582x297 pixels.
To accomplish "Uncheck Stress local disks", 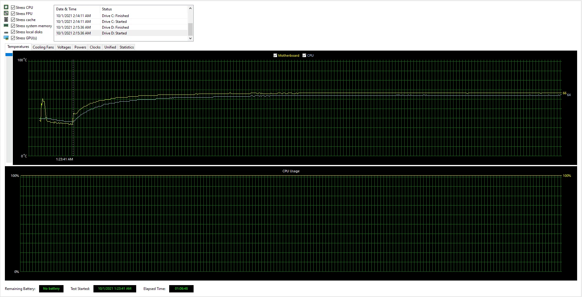I will pos(13,32).
